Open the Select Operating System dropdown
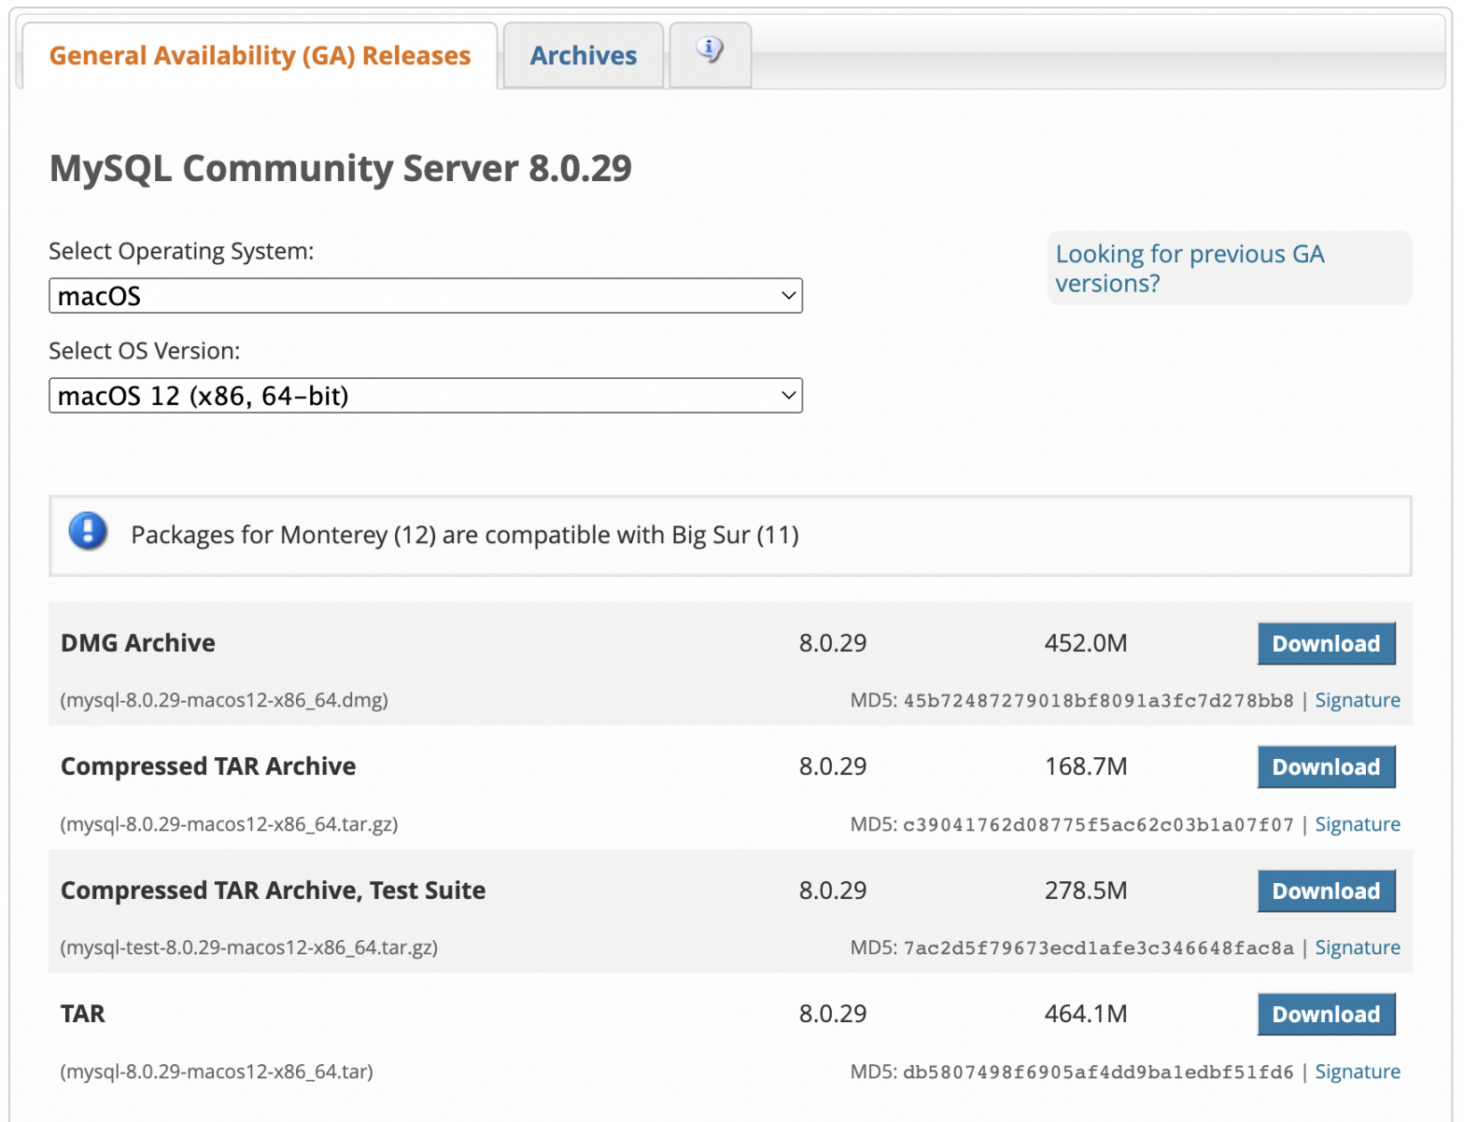Screen dimensions: 1464x1122 click(x=425, y=296)
